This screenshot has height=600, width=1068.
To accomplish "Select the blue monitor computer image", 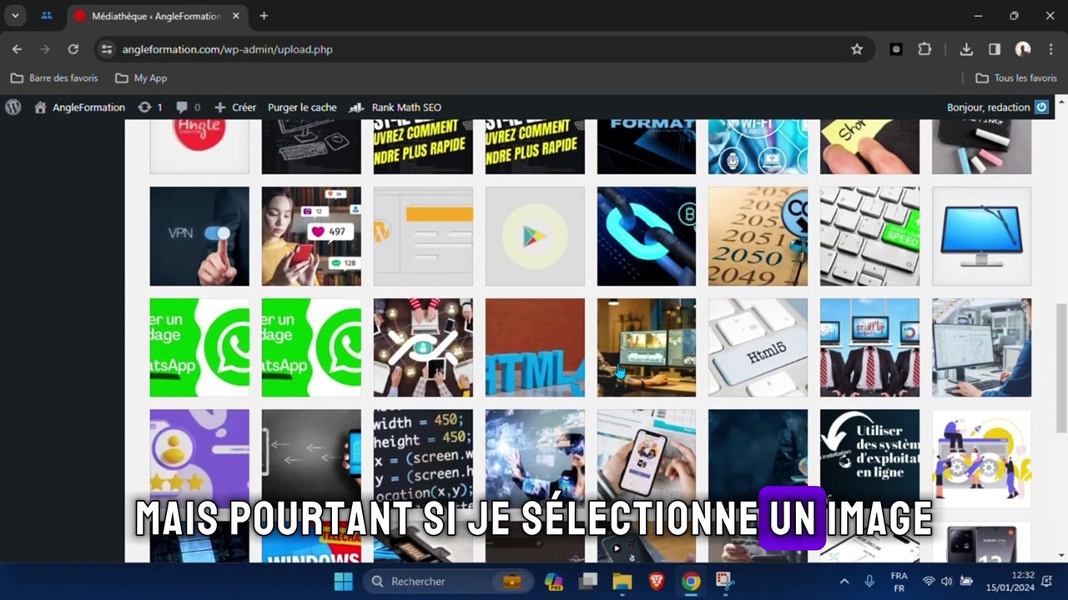I will [x=981, y=236].
